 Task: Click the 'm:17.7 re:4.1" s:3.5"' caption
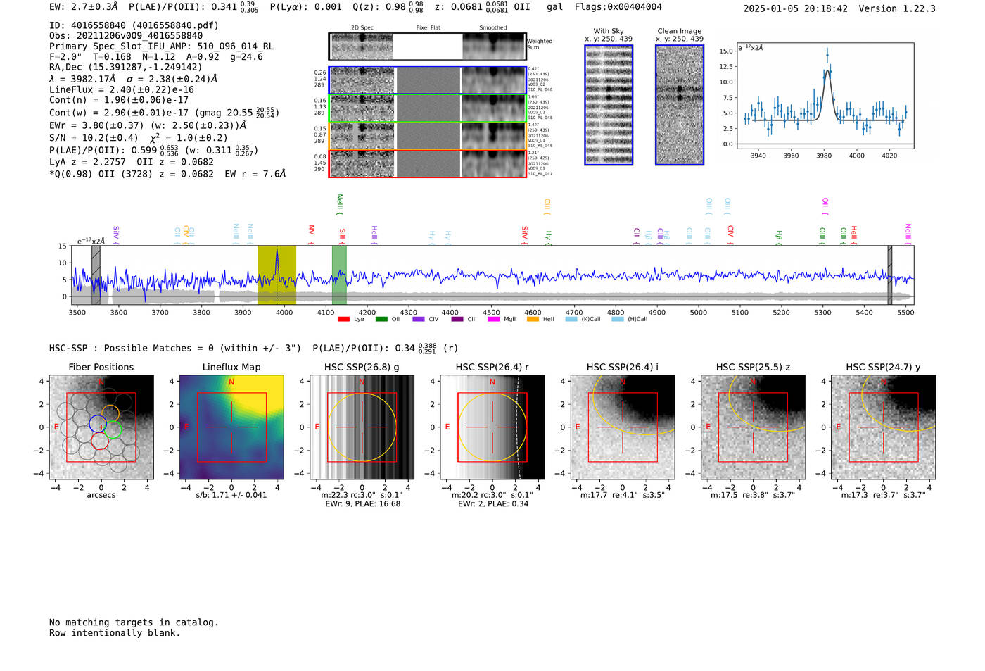coord(623,496)
